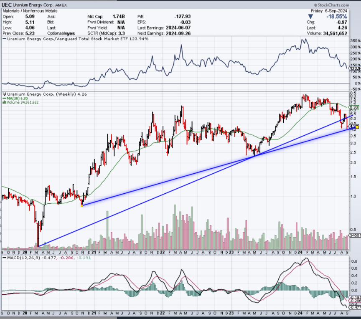361x319 pixels.
Task: Click the 1.5 price axis label
Action: click(x=353, y=177)
